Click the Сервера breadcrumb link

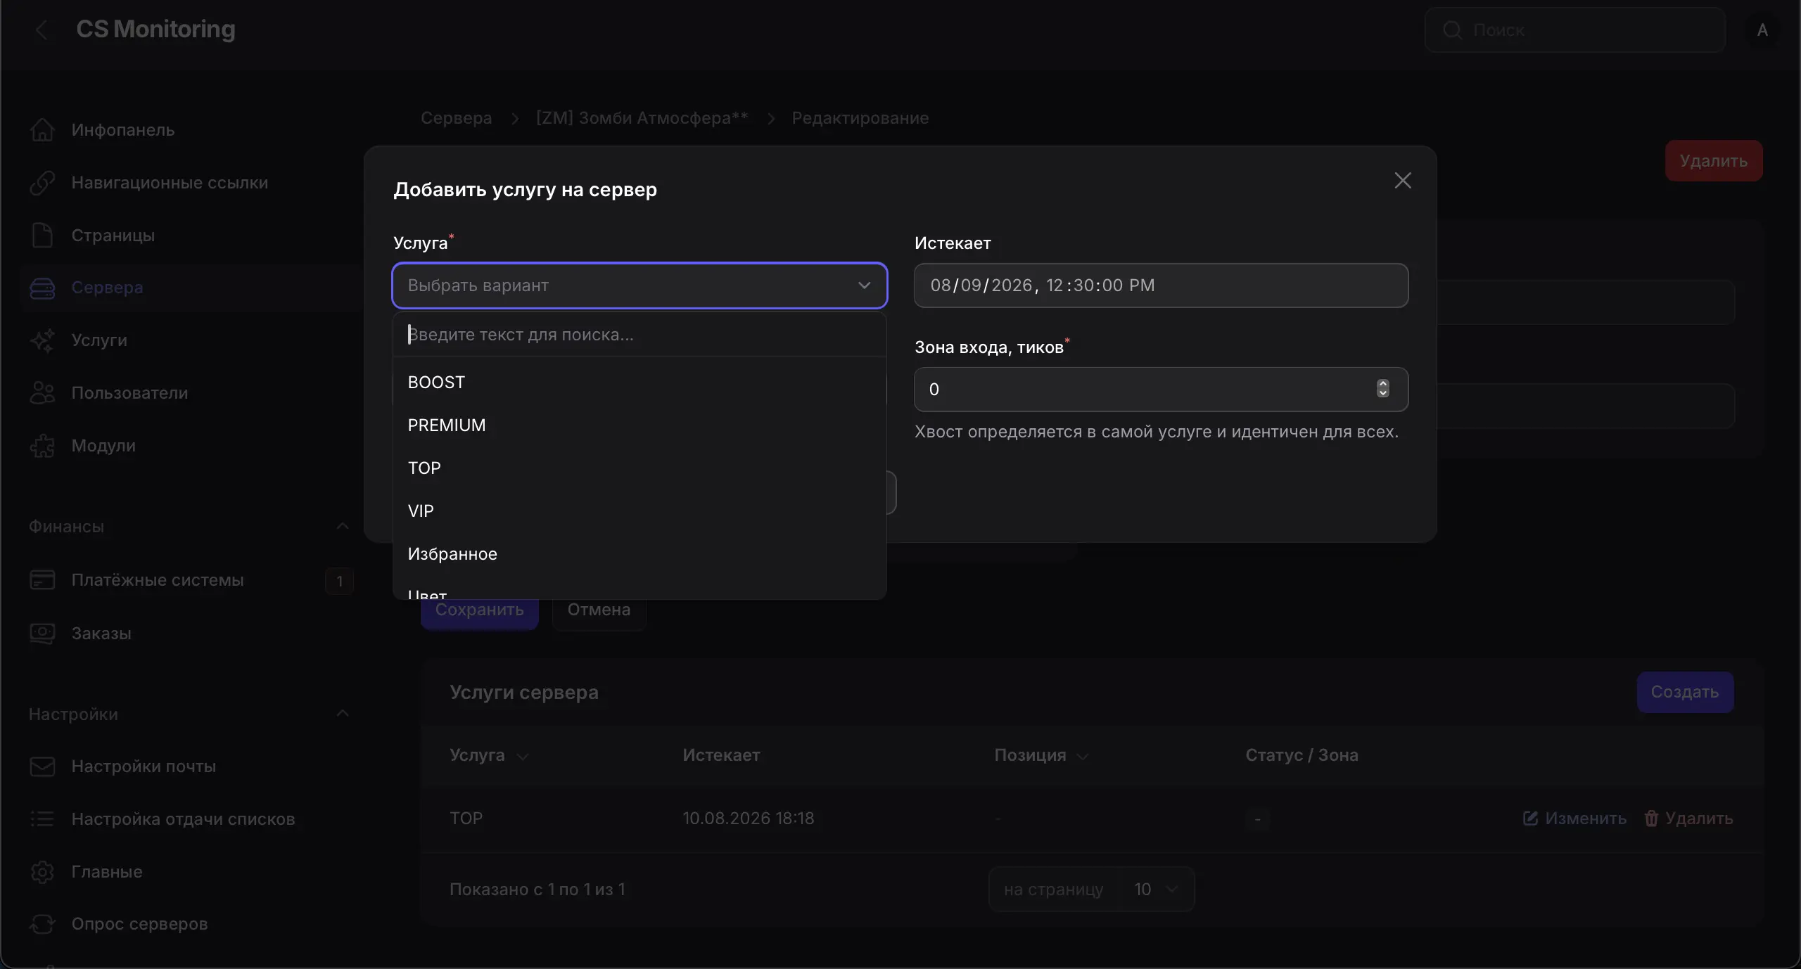pos(456,118)
